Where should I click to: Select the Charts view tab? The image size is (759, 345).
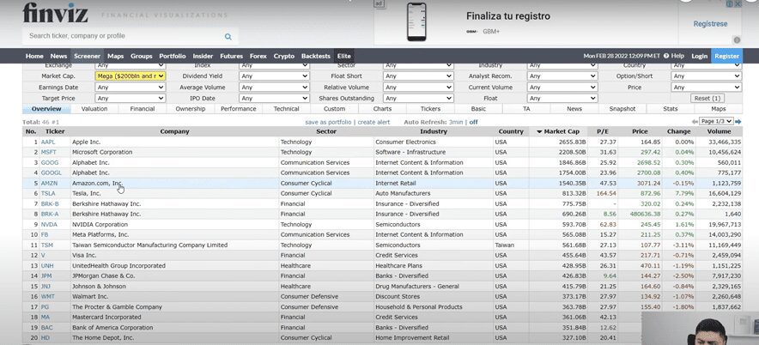coord(382,109)
